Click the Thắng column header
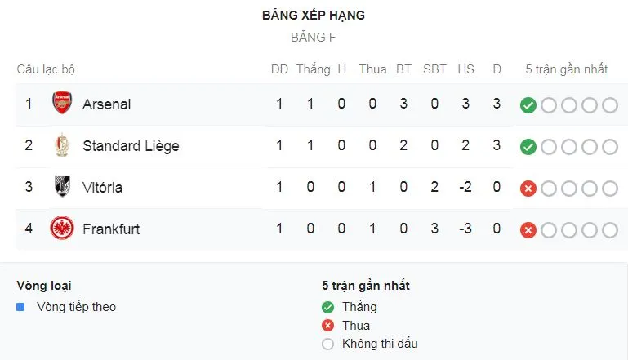 (313, 69)
